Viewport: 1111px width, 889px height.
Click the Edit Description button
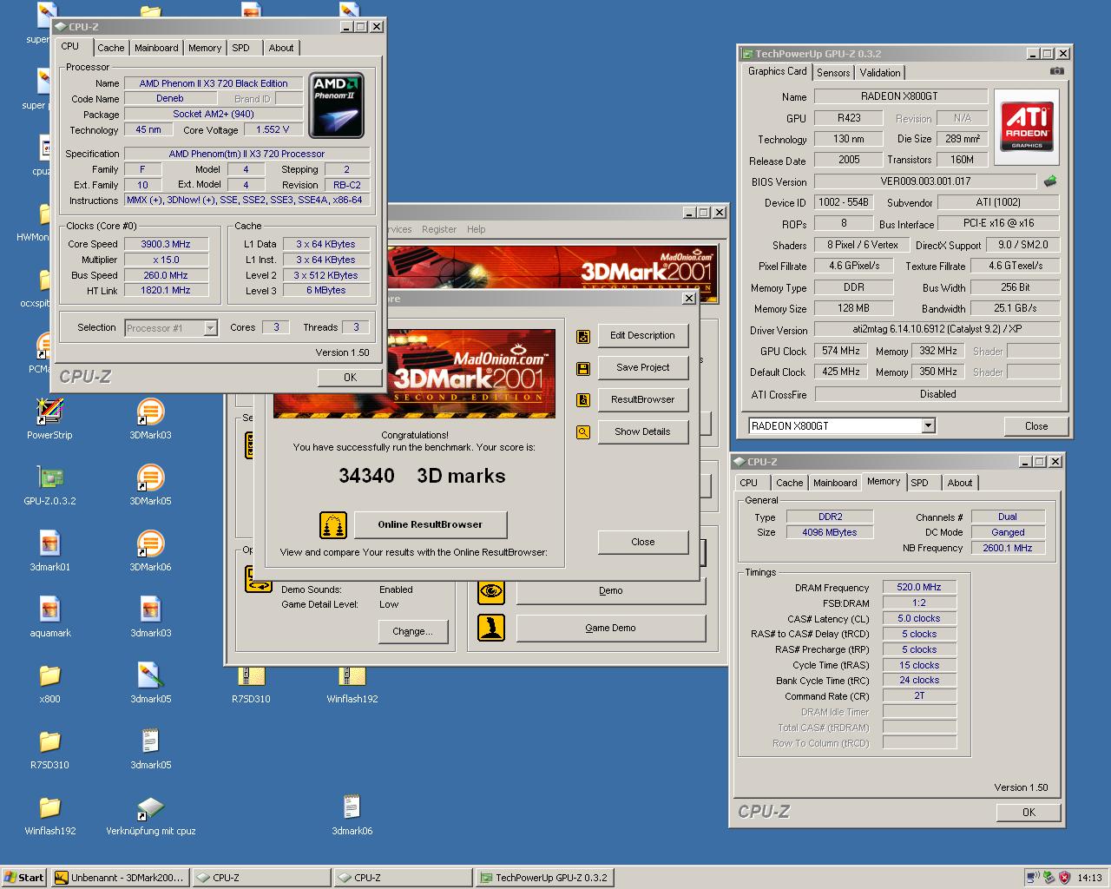(x=642, y=336)
